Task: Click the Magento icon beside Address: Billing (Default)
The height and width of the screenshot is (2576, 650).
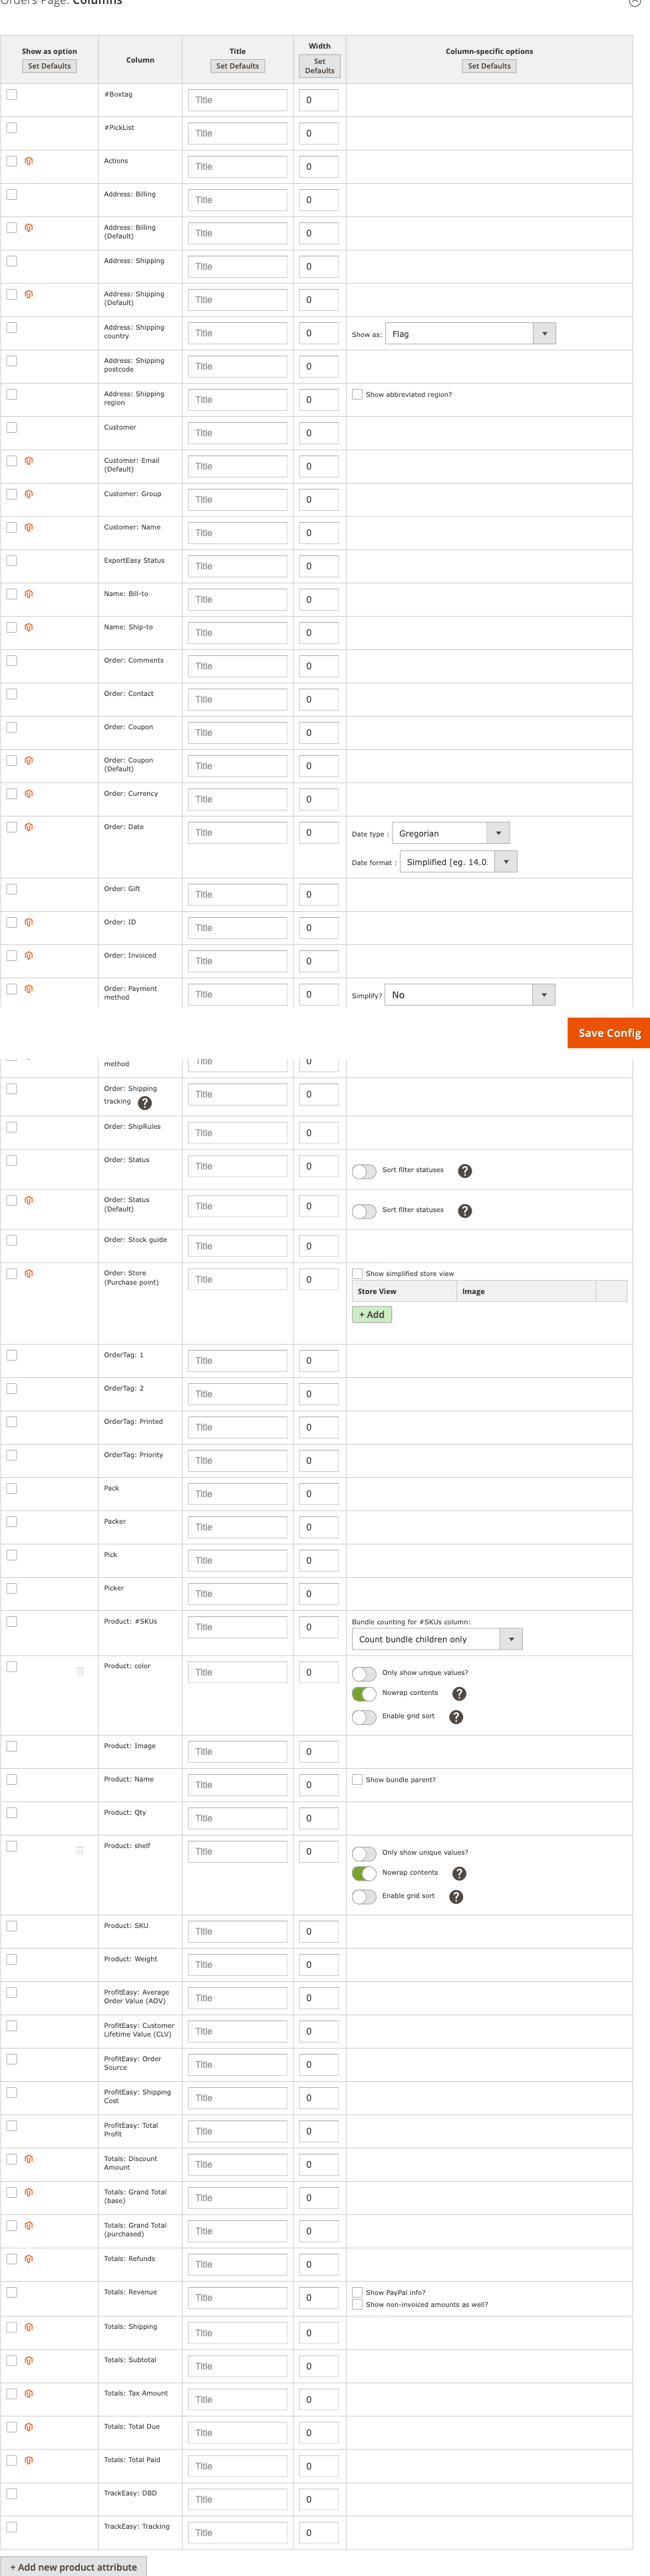Action: 29,228
